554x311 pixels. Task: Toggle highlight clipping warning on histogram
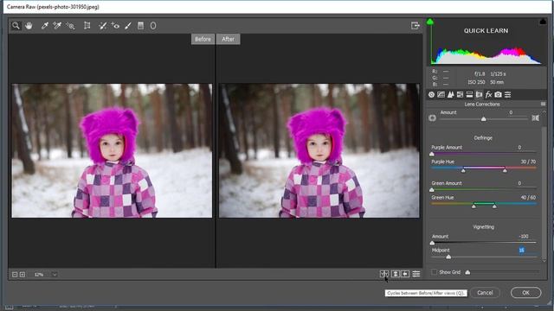pyautogui.click(x=543, y=22)
